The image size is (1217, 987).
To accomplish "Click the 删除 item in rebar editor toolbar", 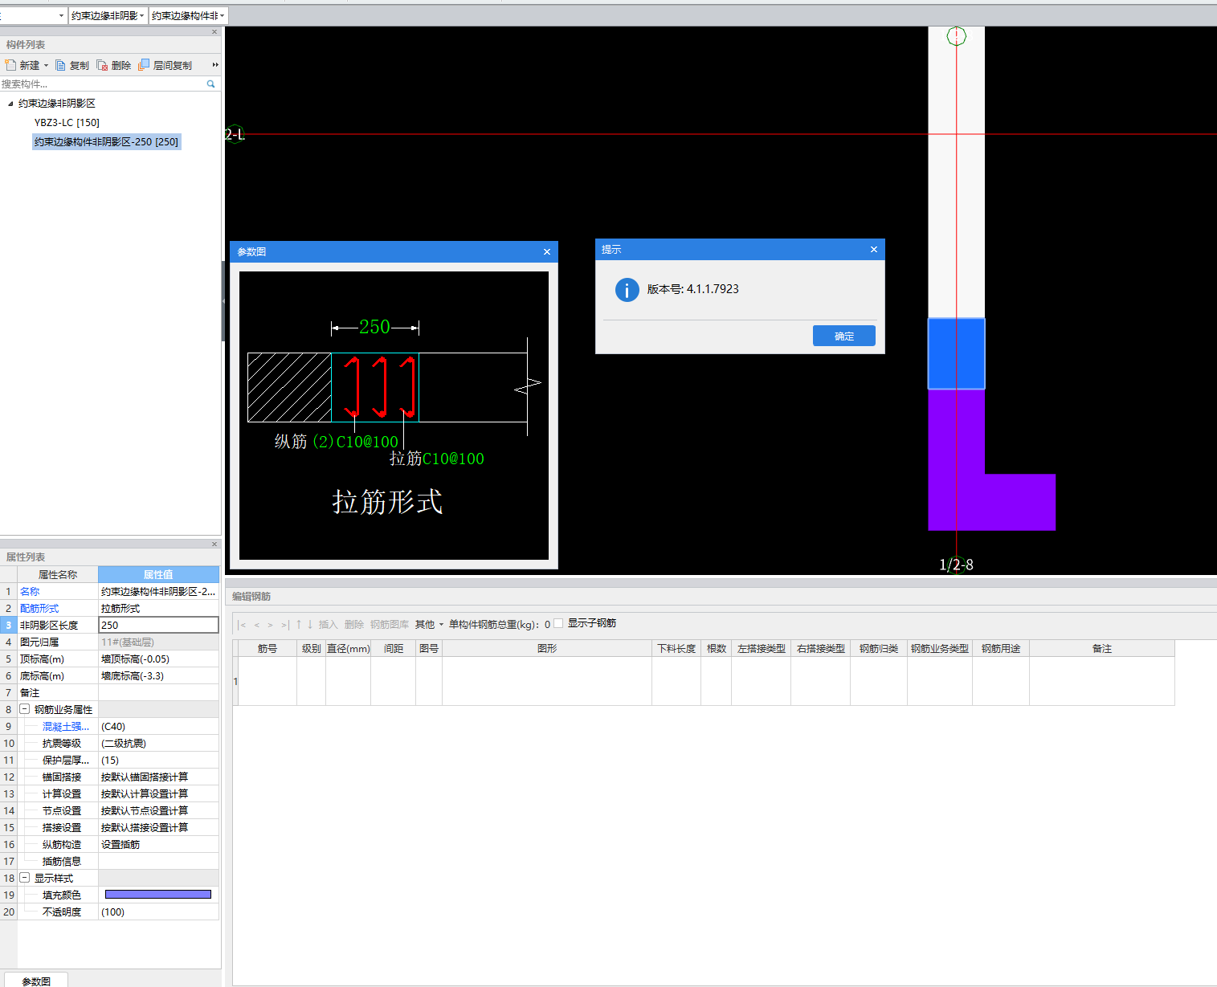I will coord(353,624).
